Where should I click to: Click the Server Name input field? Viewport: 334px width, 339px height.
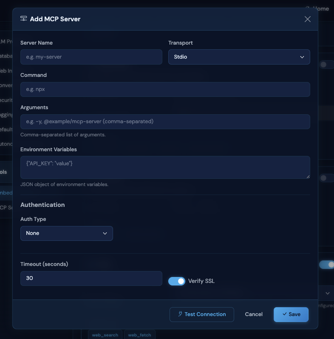(x=91, y=57)
